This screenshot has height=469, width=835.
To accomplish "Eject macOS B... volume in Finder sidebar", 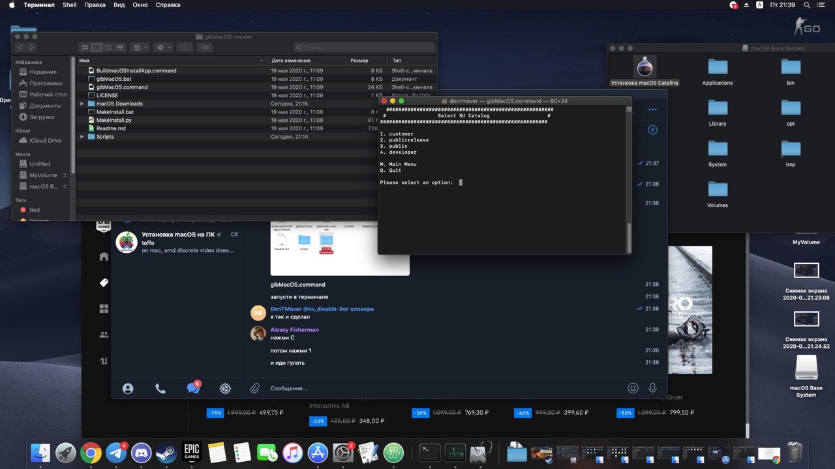I will pos(65,186).
